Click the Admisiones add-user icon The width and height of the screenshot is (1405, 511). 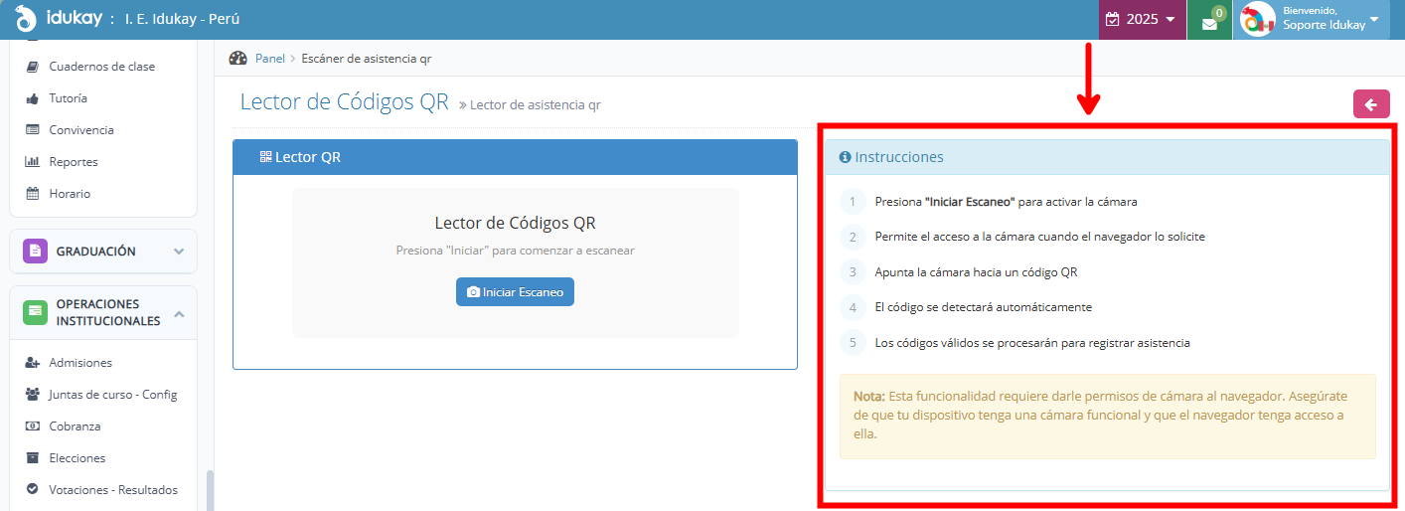32,363
